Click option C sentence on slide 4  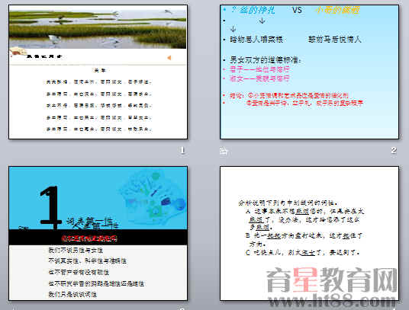click(x=303, y=252)
